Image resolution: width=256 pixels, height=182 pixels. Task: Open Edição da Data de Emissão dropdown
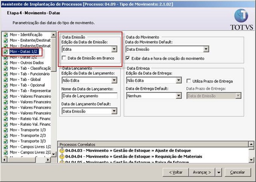point(114,49)
